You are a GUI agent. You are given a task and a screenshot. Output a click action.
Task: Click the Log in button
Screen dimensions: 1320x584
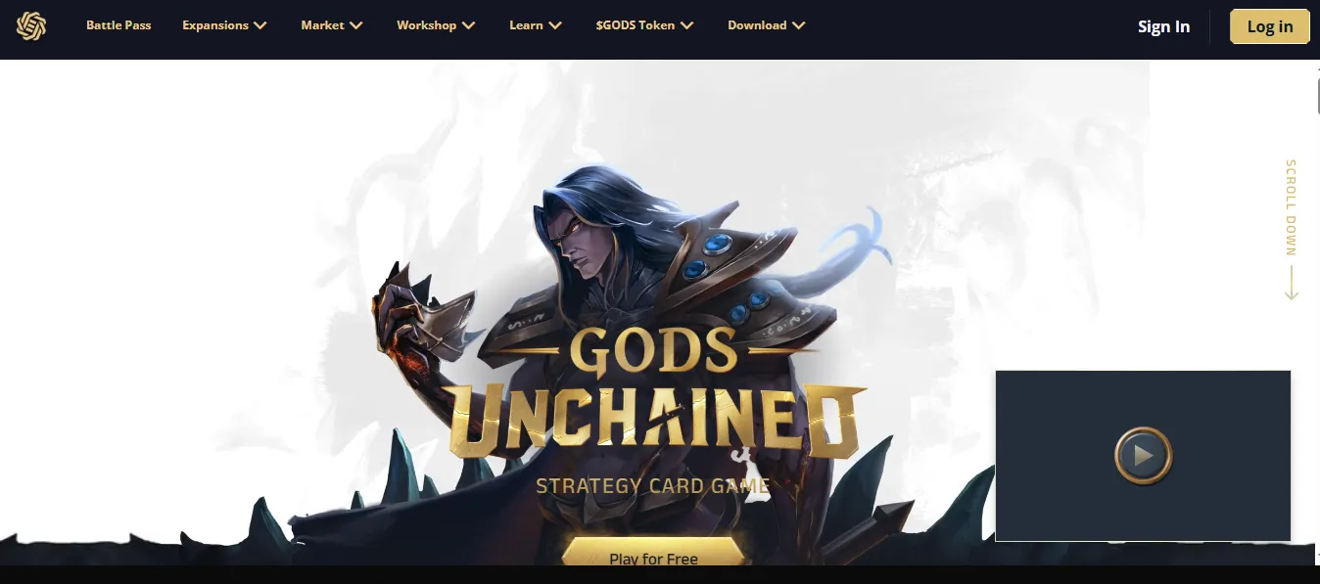pos(1270,26)
